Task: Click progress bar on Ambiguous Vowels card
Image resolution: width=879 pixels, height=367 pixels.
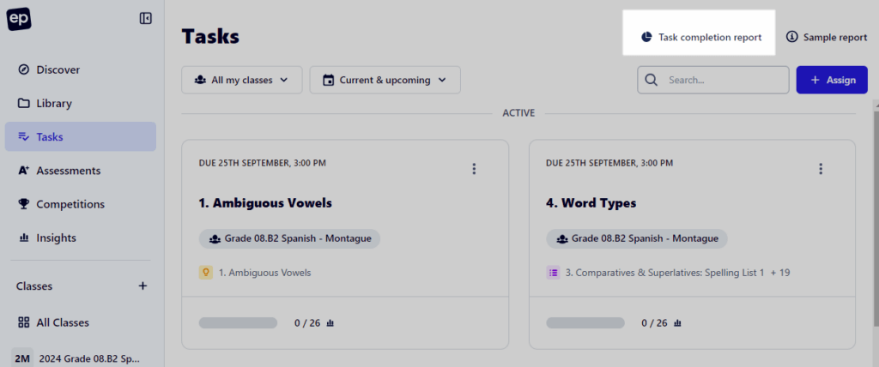Action: (x=238, y=322)
